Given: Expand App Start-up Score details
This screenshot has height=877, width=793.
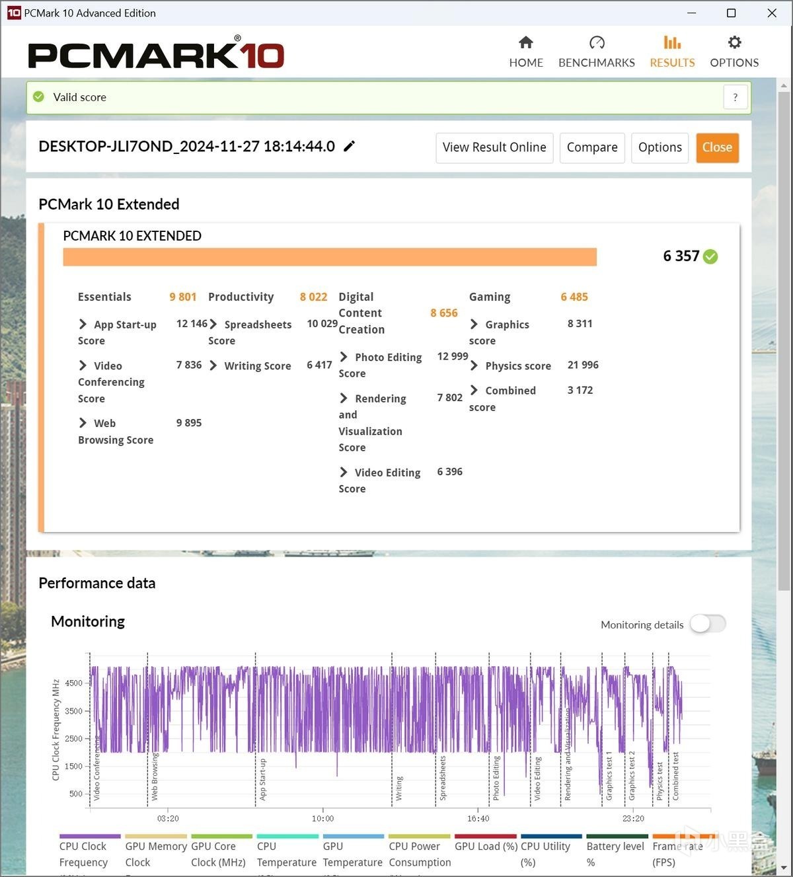Looking at the screenshot, I should (83, 324).
